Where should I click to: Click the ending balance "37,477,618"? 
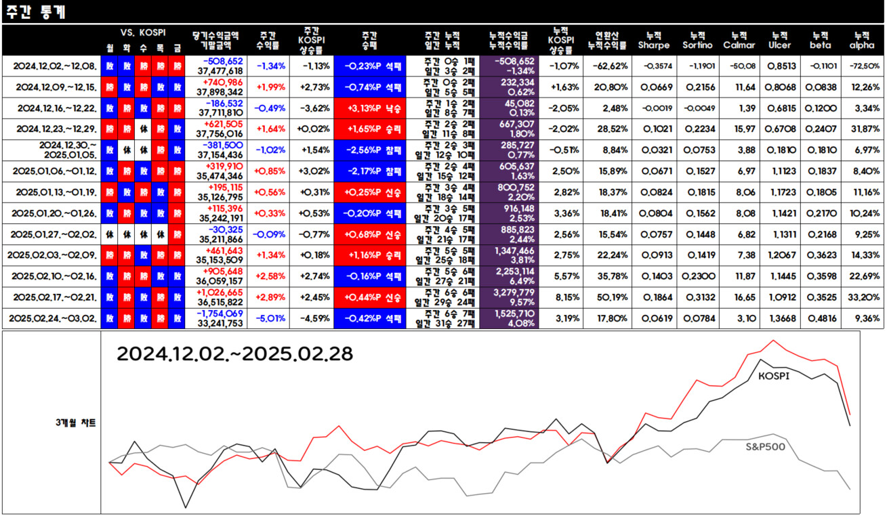pos(221,71)
